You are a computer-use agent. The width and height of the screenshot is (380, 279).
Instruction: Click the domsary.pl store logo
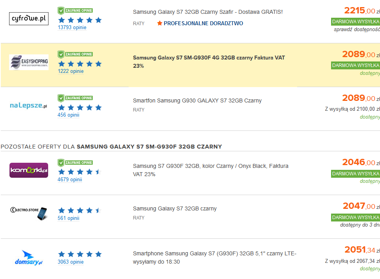(29, 257)
